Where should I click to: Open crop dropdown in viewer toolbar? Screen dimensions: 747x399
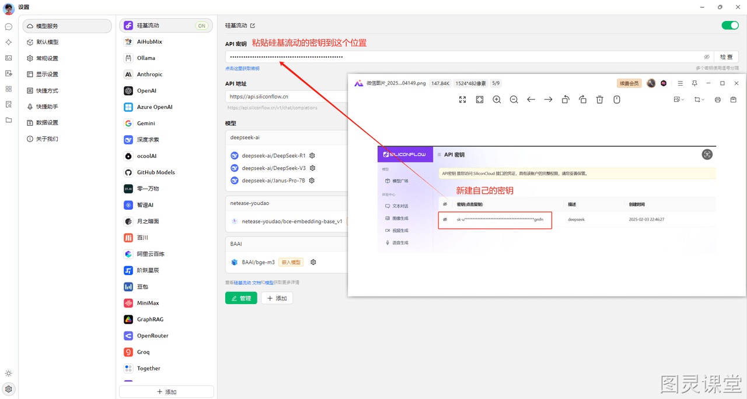click(x=699, y=100)
